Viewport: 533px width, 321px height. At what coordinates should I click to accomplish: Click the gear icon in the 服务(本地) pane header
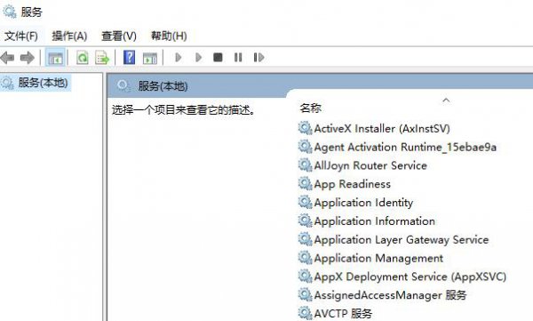coord(123,85)
